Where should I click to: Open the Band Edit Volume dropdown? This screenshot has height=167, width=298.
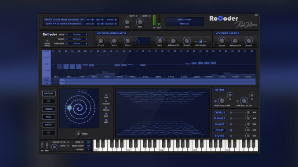pyautogui.click(x=77, y=43)
